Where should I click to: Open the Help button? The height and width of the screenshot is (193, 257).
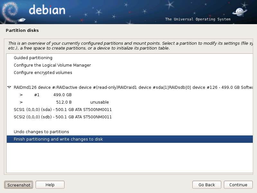pyautogui.click(x=50, y=185)
